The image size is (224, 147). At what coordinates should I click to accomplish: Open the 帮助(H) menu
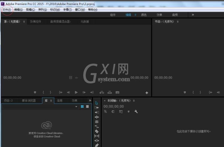[93, 10]
